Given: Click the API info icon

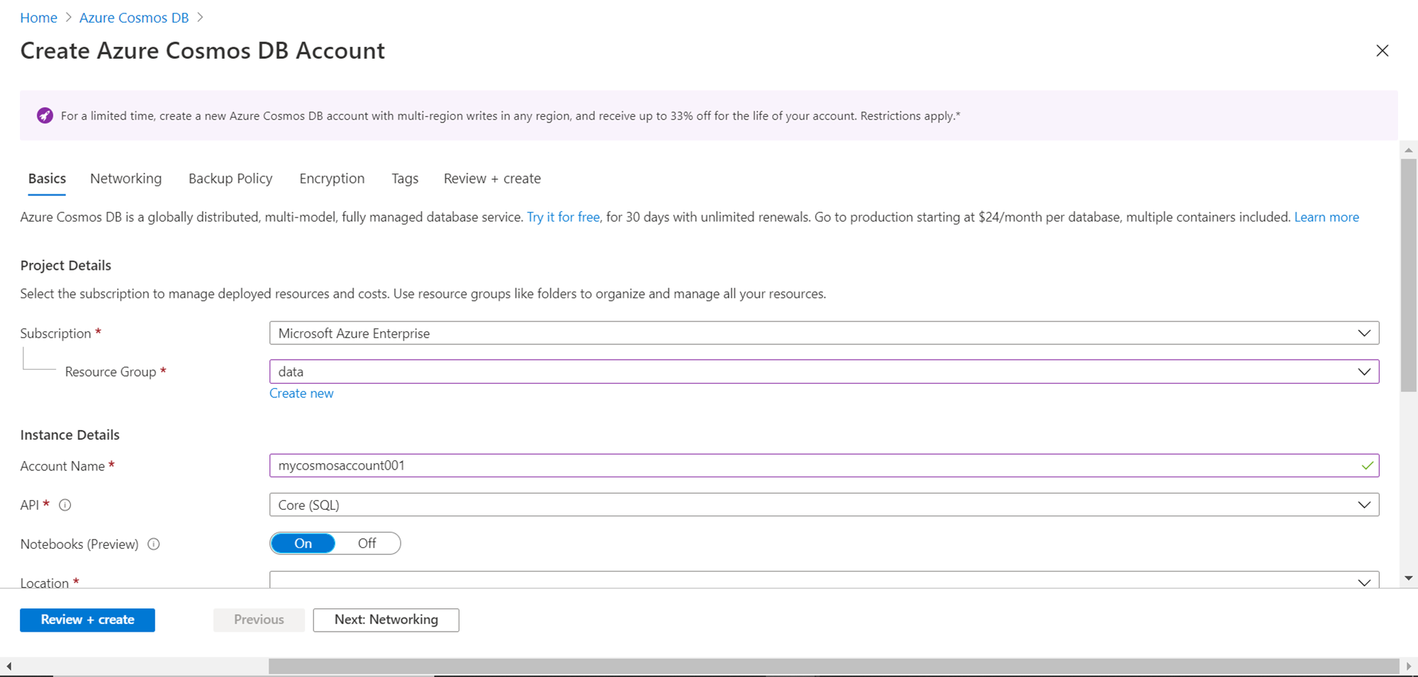Looking at the screenshot, I should (x=65, y=505).
